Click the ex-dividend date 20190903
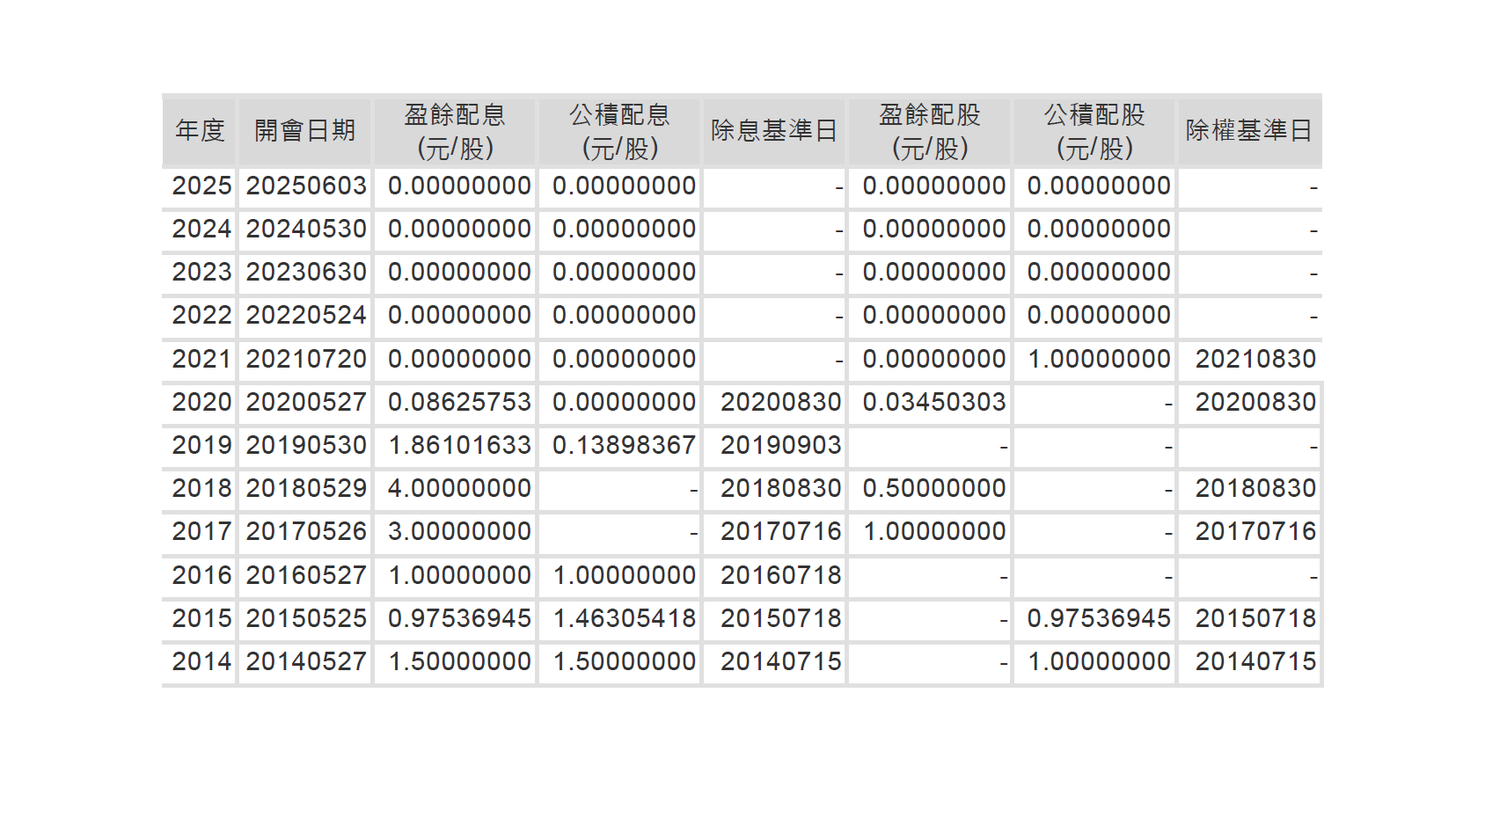1507x839 pixels. [x=780, y=445]
